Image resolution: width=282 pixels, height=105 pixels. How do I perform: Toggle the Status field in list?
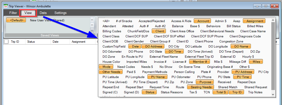click(x=149, y=92)
